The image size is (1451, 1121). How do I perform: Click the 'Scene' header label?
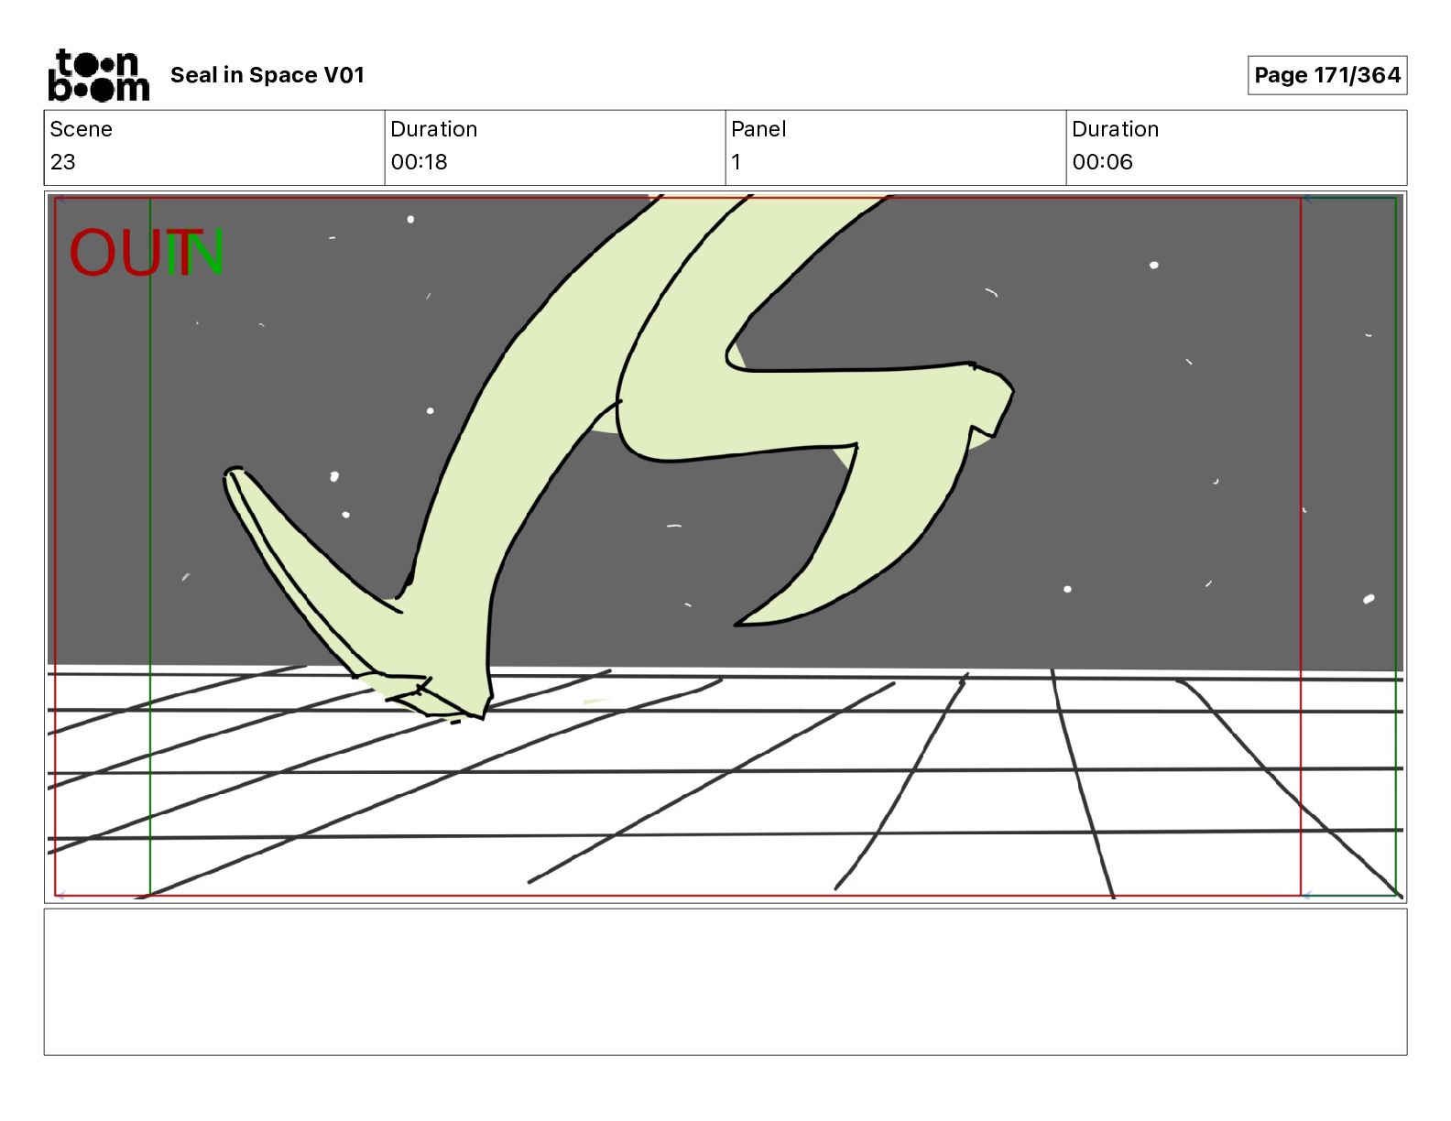coord(81,129)
